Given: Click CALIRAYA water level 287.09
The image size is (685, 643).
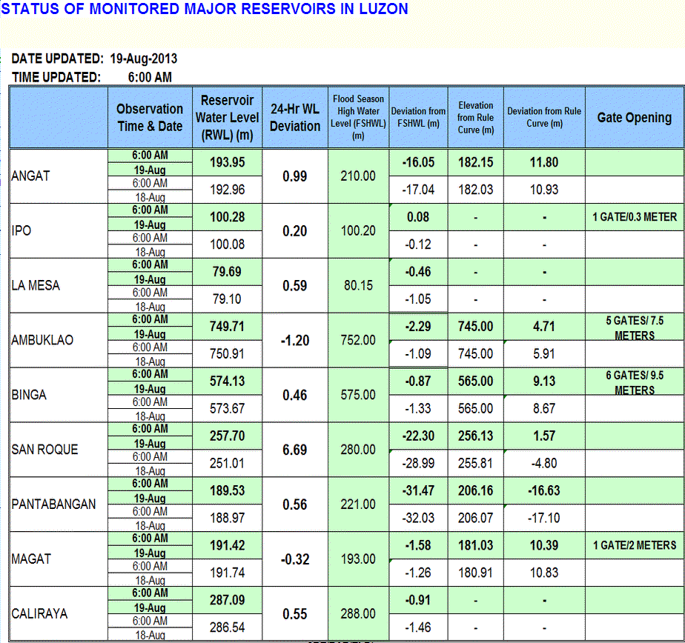Looking at the screenshot, I should (x=227, y=601).
